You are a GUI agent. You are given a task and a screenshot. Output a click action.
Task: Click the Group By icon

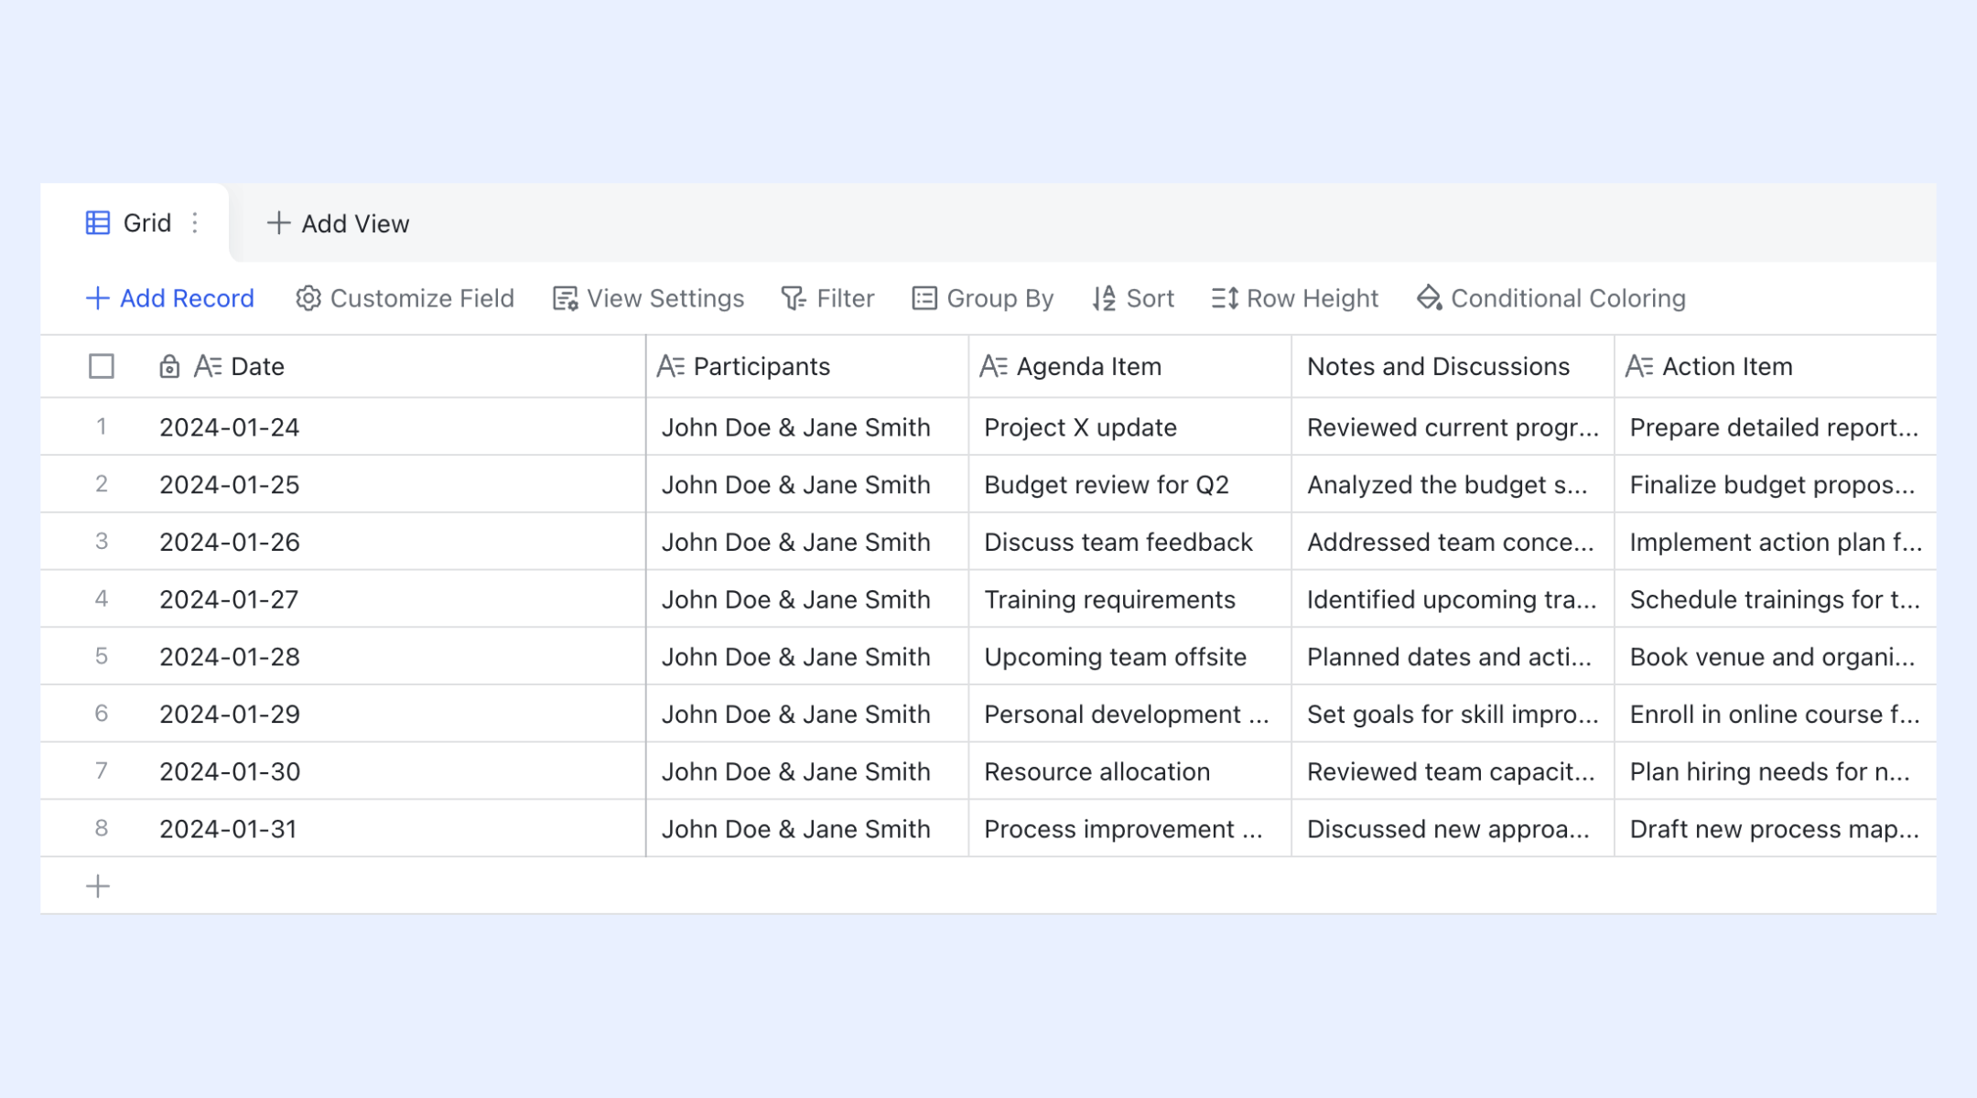point(924,298)
